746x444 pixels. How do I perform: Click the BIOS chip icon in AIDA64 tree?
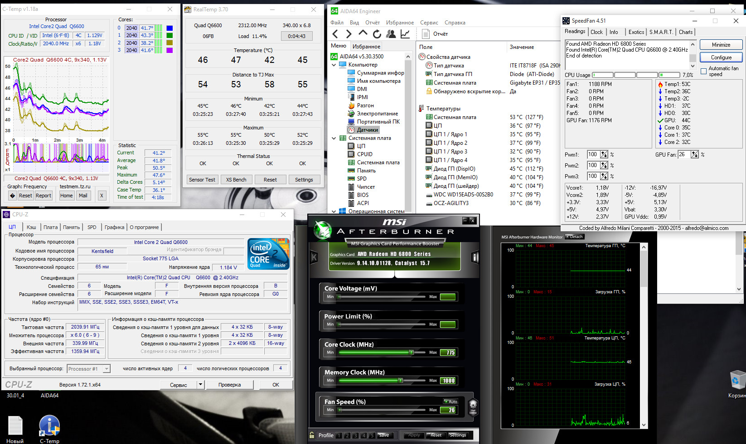pyautogui.click(x=351, y=195)
